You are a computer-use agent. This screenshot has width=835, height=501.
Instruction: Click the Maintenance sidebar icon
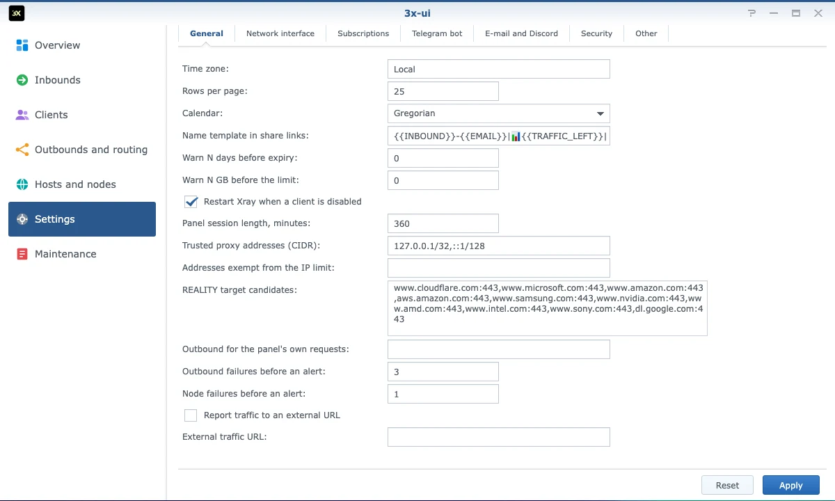click(22, 254)
